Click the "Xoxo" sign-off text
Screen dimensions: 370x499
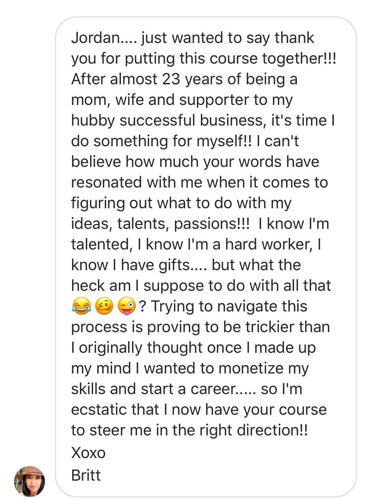pyautogui.click(x=88, y=453)
